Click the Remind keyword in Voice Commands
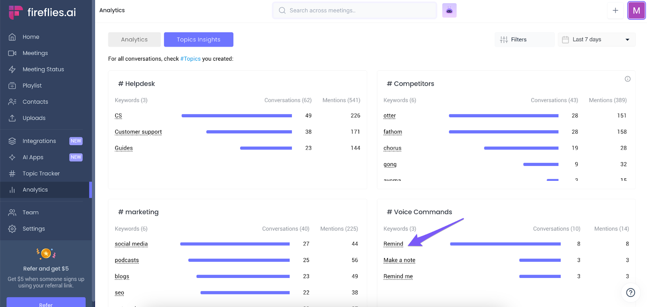 click(x=393, y=244)
